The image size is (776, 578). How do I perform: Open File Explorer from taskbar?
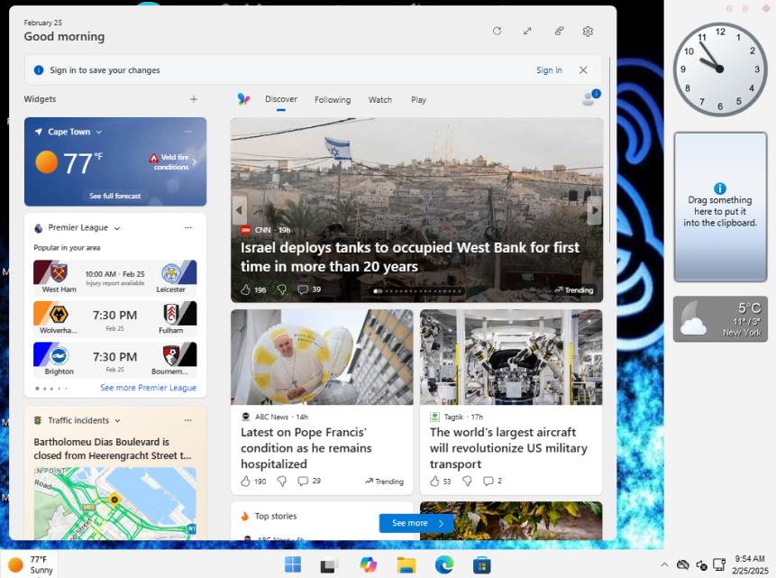click(x=406, y=564)
